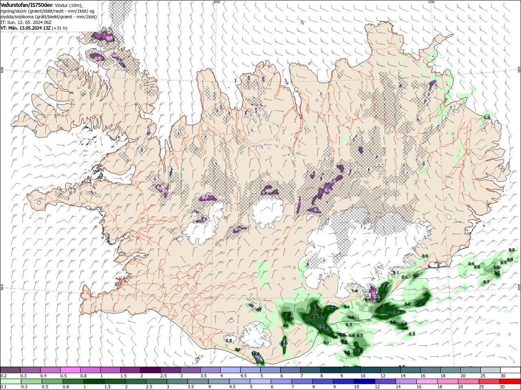
Task: Pick the snow-scale swatch starting at 25
Action: (490, 370)
